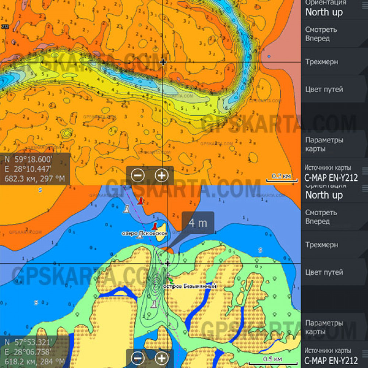Click N 59°18.600' coordinate box
Image resolution: width=368 pixels, height=368 pixels.
35,169
